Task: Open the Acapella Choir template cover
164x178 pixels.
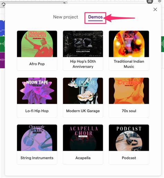Action: 83,138
